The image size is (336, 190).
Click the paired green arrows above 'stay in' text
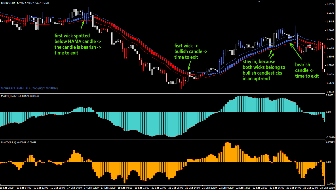pyautogui.click(x=271, y=53)
